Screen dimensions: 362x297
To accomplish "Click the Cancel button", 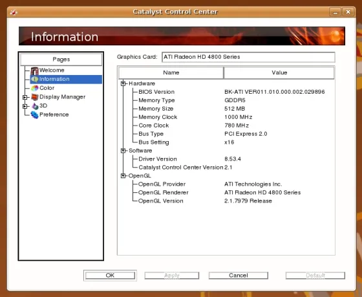I will [x=239, y=275].
